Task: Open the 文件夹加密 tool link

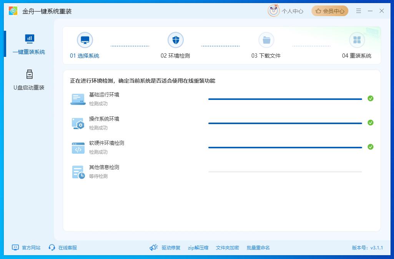Action: [x=227, y=247]
